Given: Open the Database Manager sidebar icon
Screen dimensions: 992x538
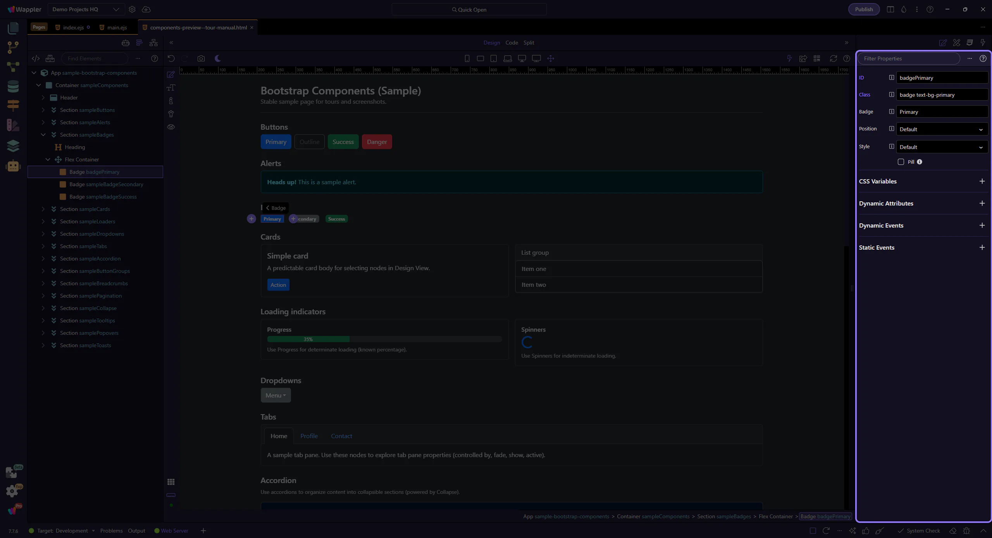Looking at the screenshot, I should 13,86.
